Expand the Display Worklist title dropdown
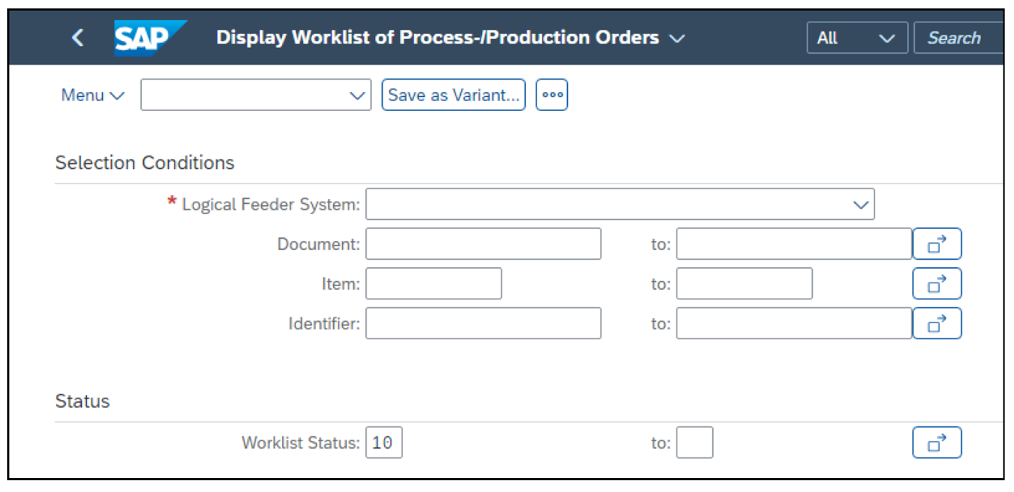1014x492 pixels. click(676, 38)
